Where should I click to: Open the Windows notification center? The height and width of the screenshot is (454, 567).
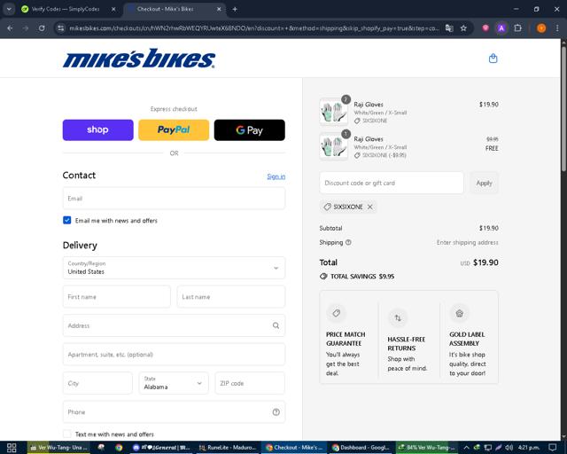552,448
